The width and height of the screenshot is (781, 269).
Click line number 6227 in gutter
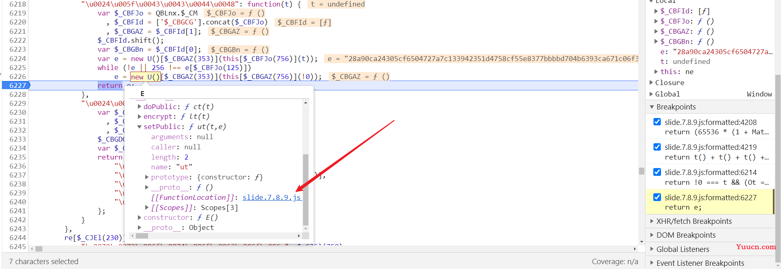(17, 85)
